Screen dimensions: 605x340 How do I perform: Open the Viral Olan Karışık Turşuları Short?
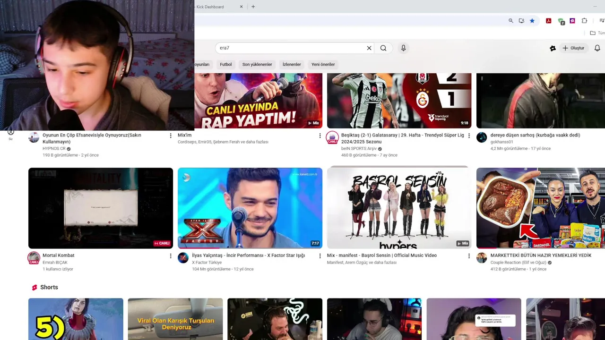coord(175,319)
